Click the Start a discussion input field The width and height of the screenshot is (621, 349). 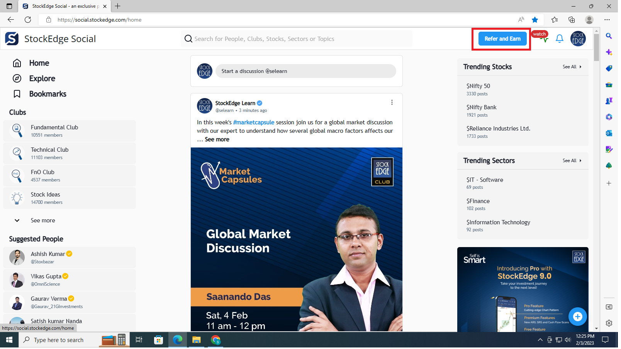(x=307, y=71)
